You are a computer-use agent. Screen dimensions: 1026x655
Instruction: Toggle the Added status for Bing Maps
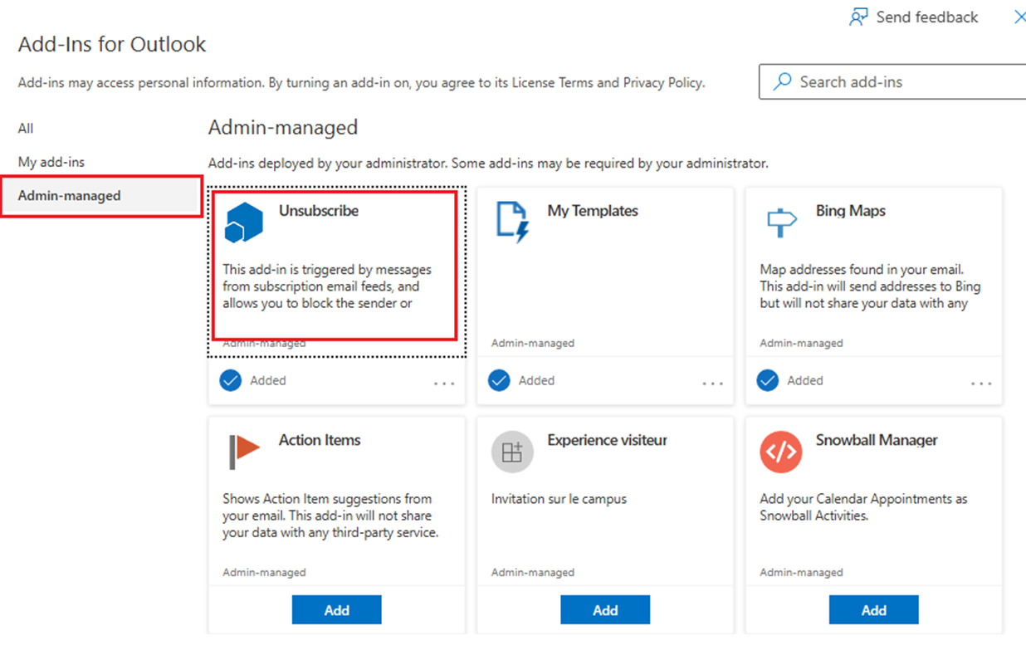pyautogui.click(x=768, y=380)
